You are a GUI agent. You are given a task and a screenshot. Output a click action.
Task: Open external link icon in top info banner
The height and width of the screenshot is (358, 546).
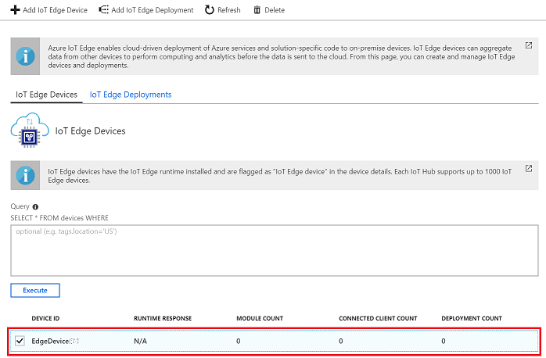pyautogui.click(x=528, y=46)
